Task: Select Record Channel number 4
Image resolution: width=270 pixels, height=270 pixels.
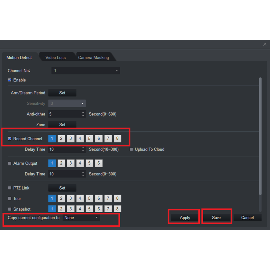Action: [x=80, y=138]
